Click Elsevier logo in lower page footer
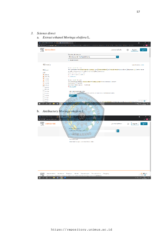 click(x=42, y=174)
